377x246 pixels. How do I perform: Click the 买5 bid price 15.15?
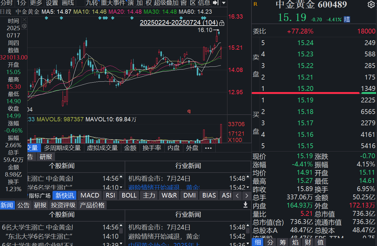(305, 146)
